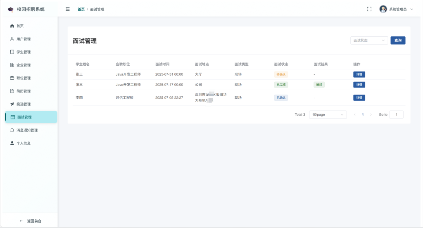Click the solid person icon beside 个人信息
Image resolution: width=423 pixels, height=228 pixels.
point(12,143)
